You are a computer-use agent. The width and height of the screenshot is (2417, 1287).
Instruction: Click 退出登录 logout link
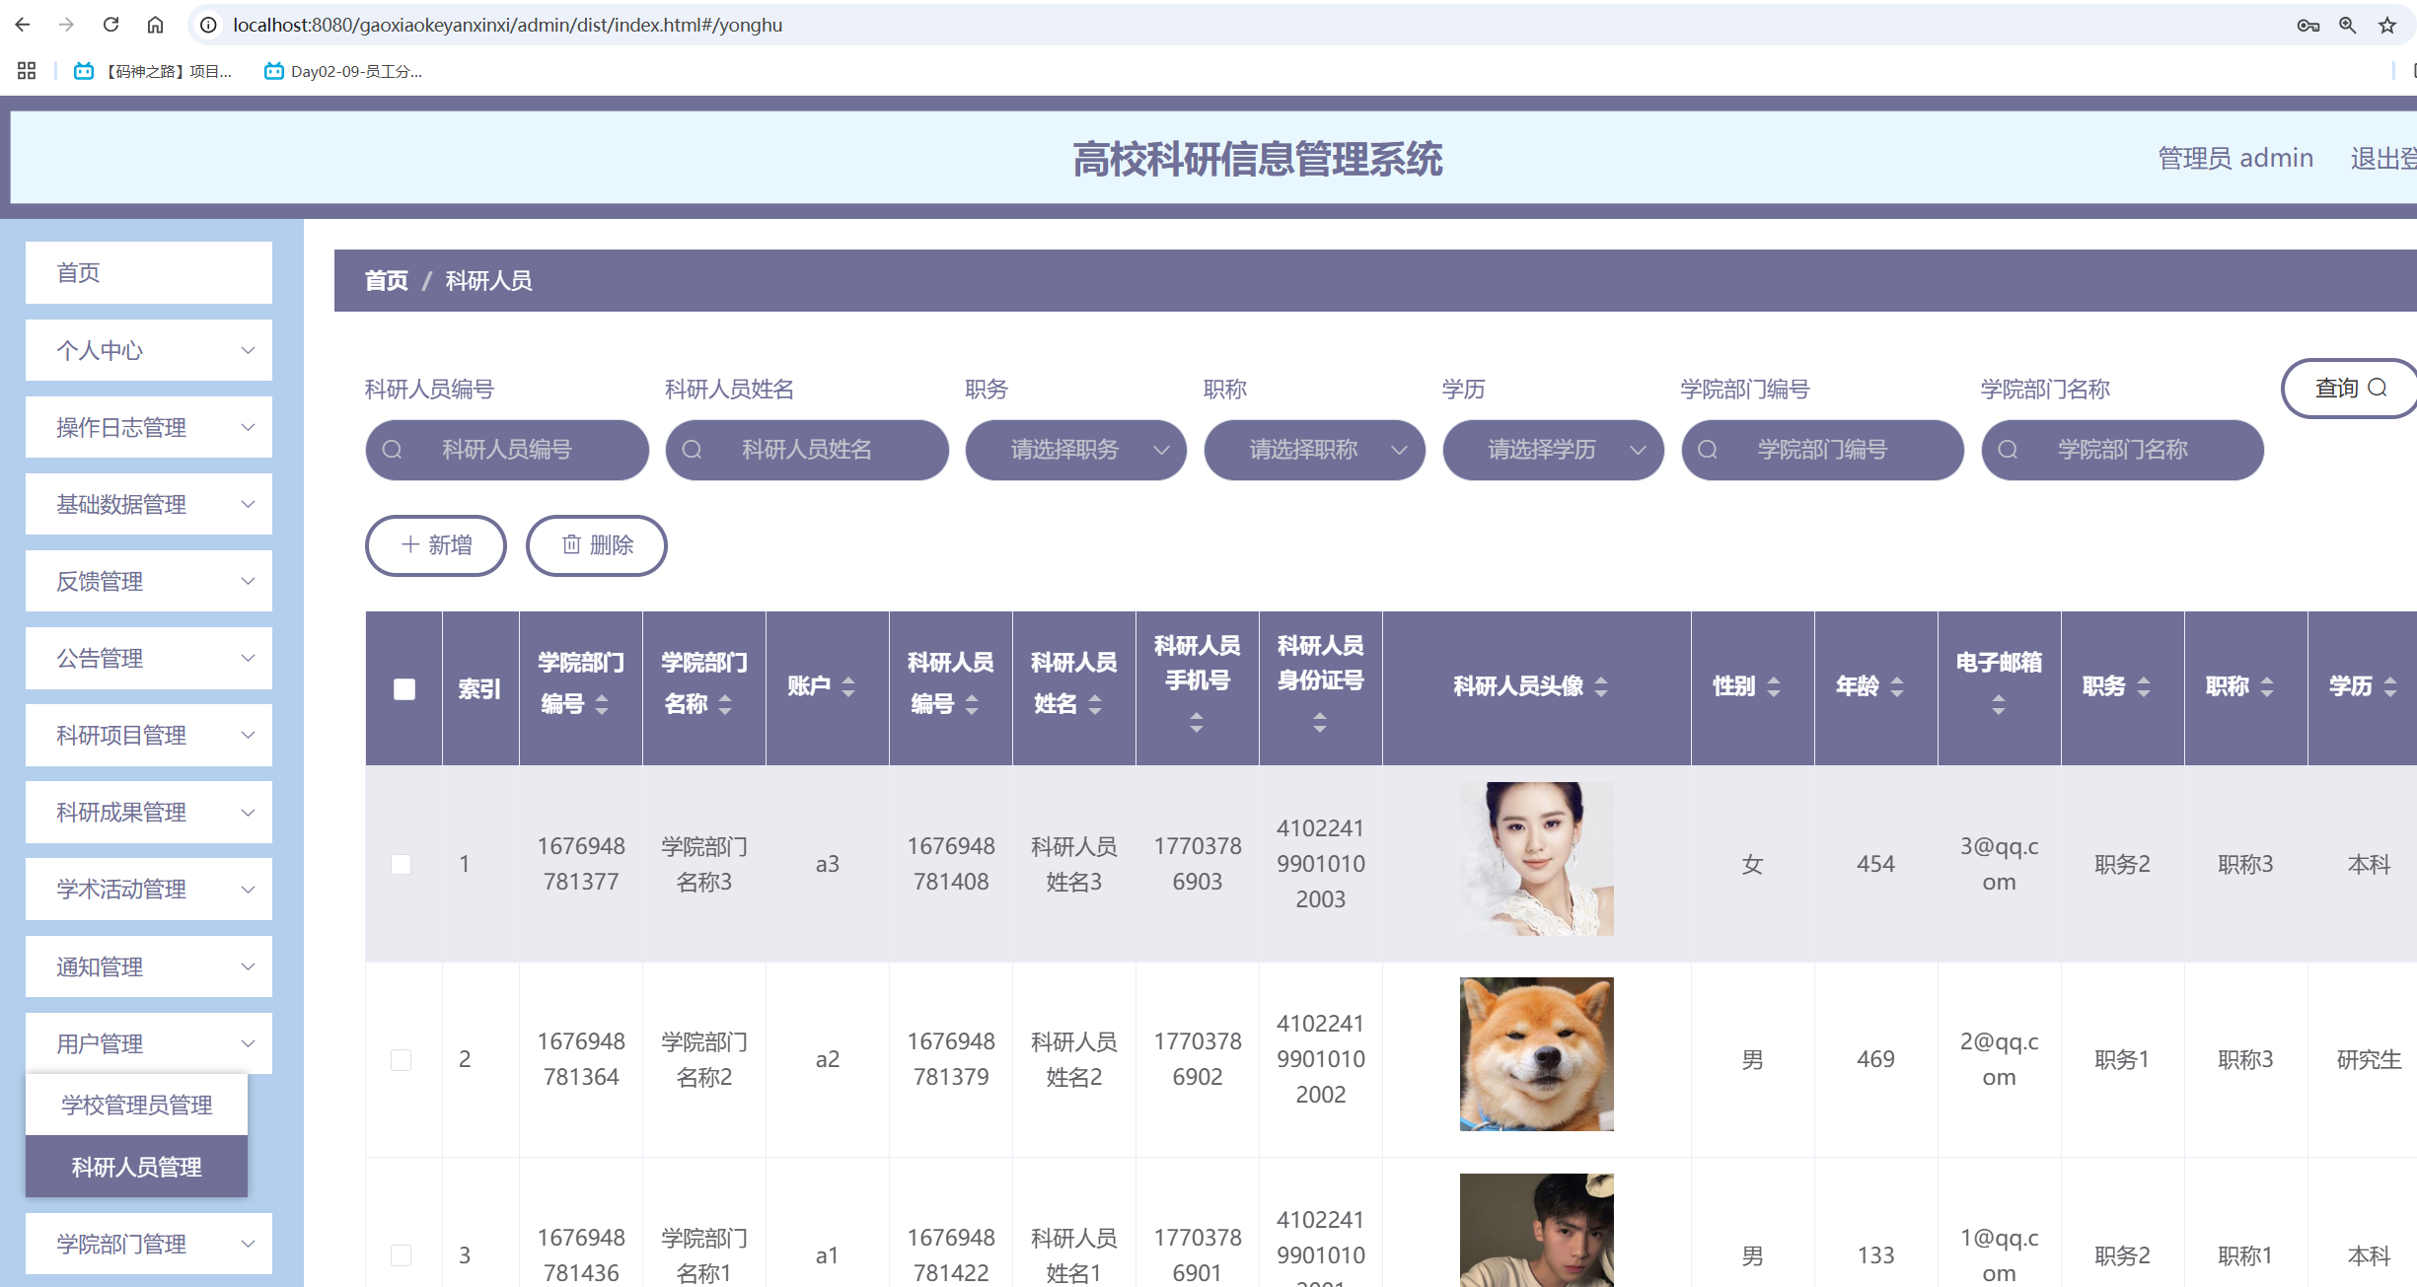[2383, 158]
